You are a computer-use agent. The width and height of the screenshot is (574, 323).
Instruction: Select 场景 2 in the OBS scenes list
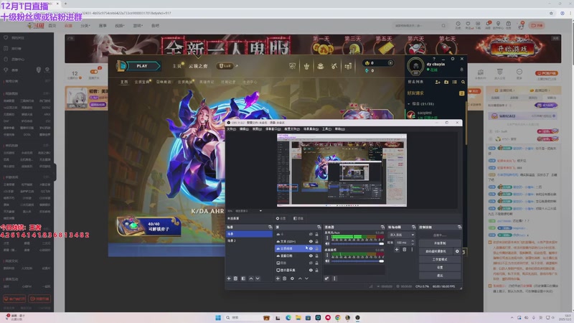[x=249, y=240]
